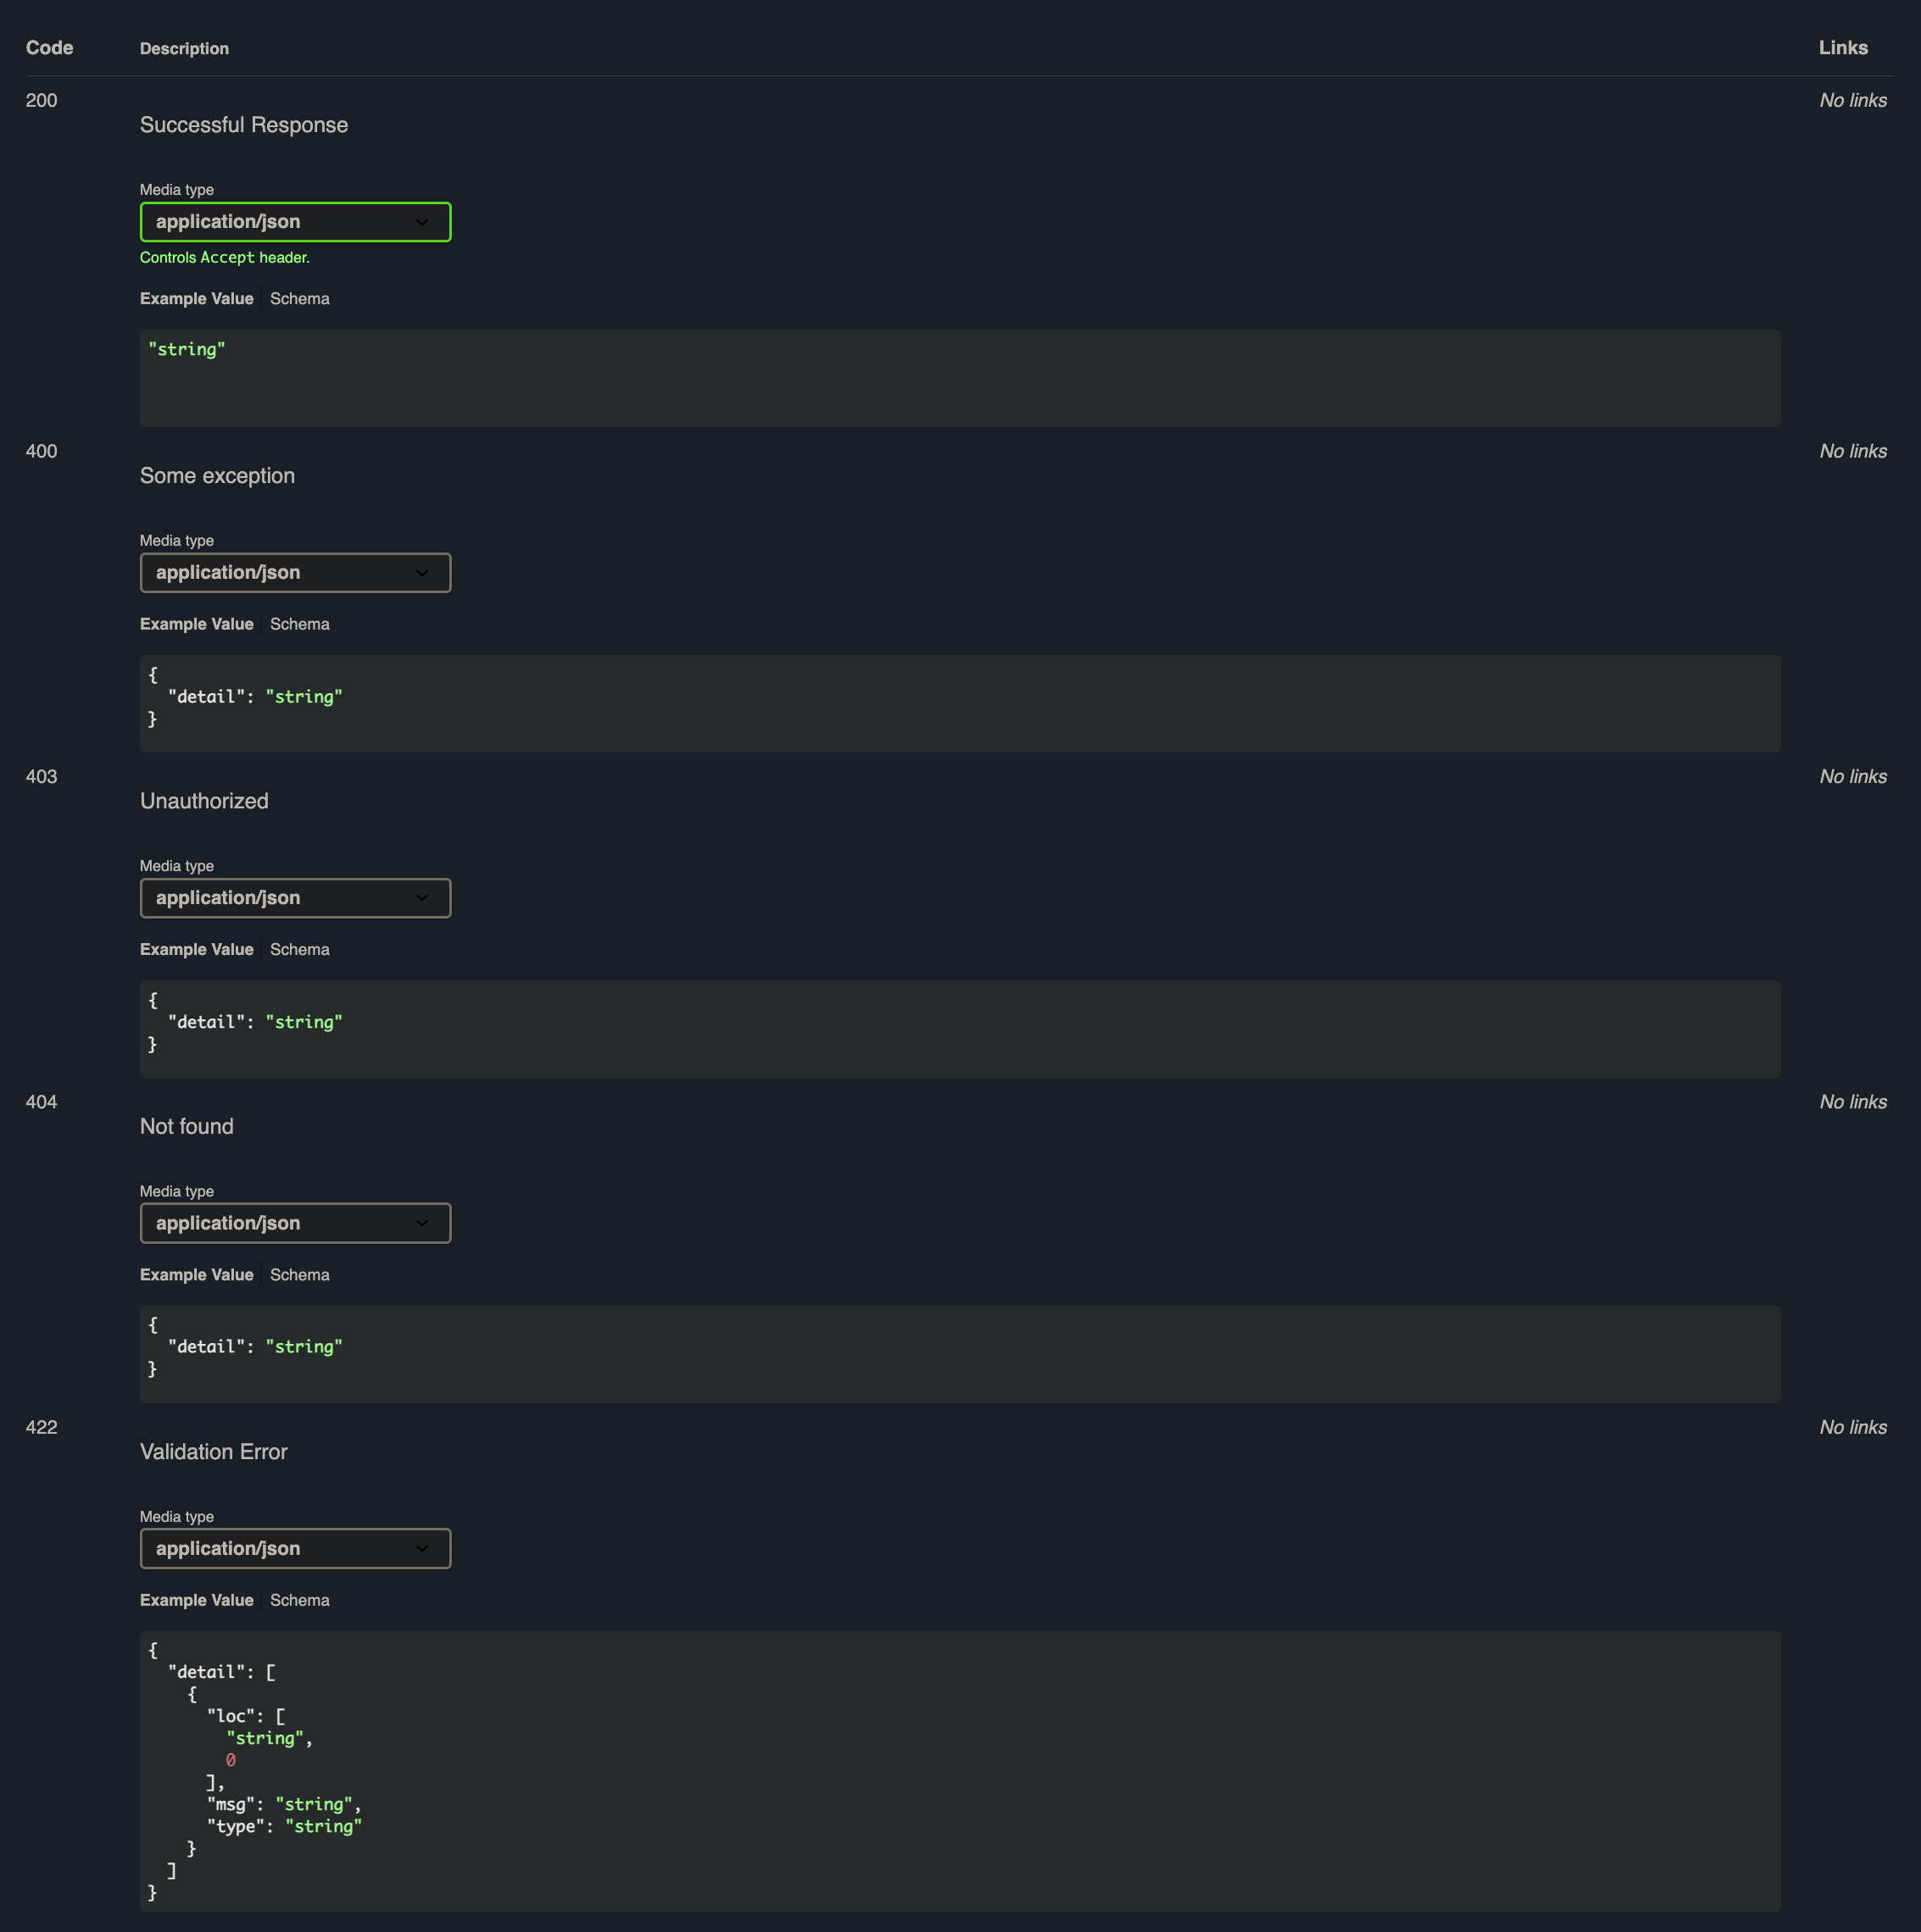Open the media type dropdown for response 200
The image size is (1921, 1932).
[295, 222]
